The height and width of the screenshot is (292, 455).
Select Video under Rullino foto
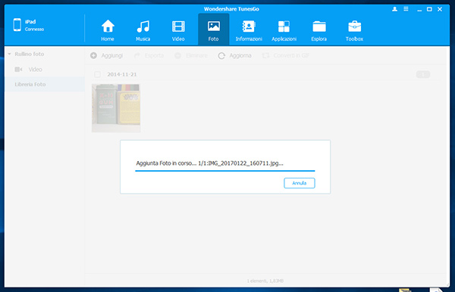coord(35,70)
